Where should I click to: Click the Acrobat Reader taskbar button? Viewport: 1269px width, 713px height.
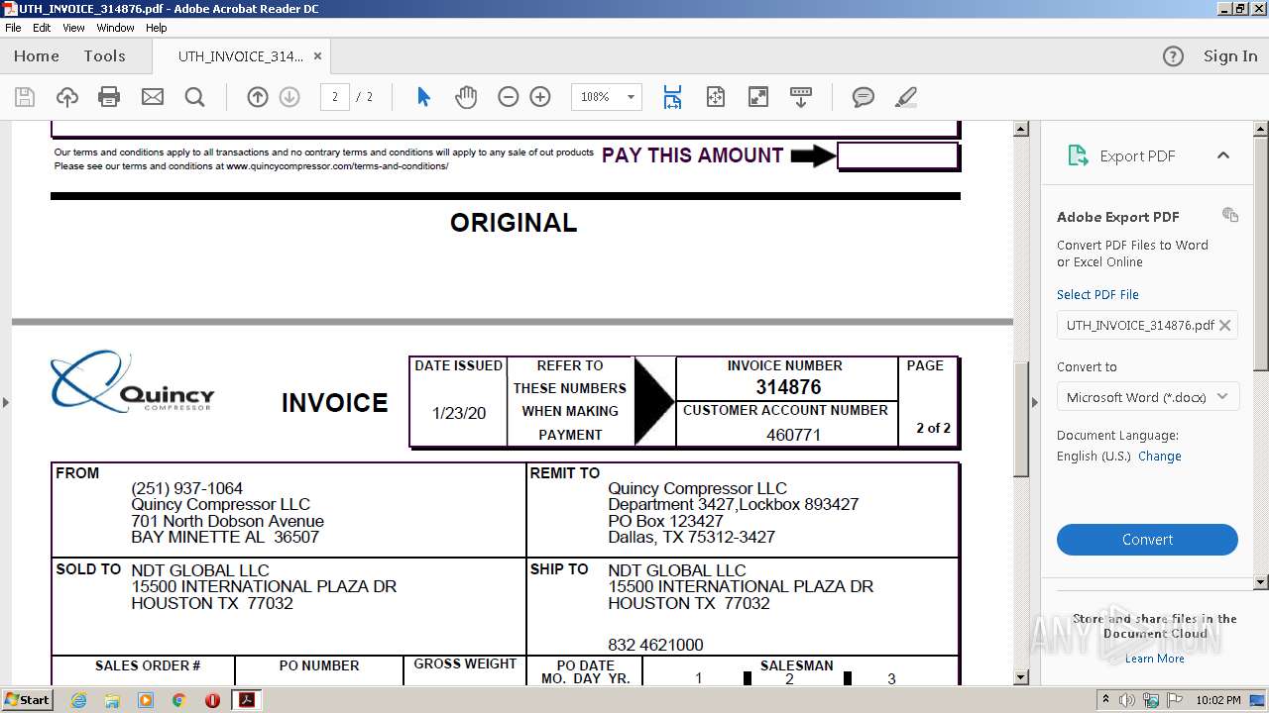pos(247,700)
